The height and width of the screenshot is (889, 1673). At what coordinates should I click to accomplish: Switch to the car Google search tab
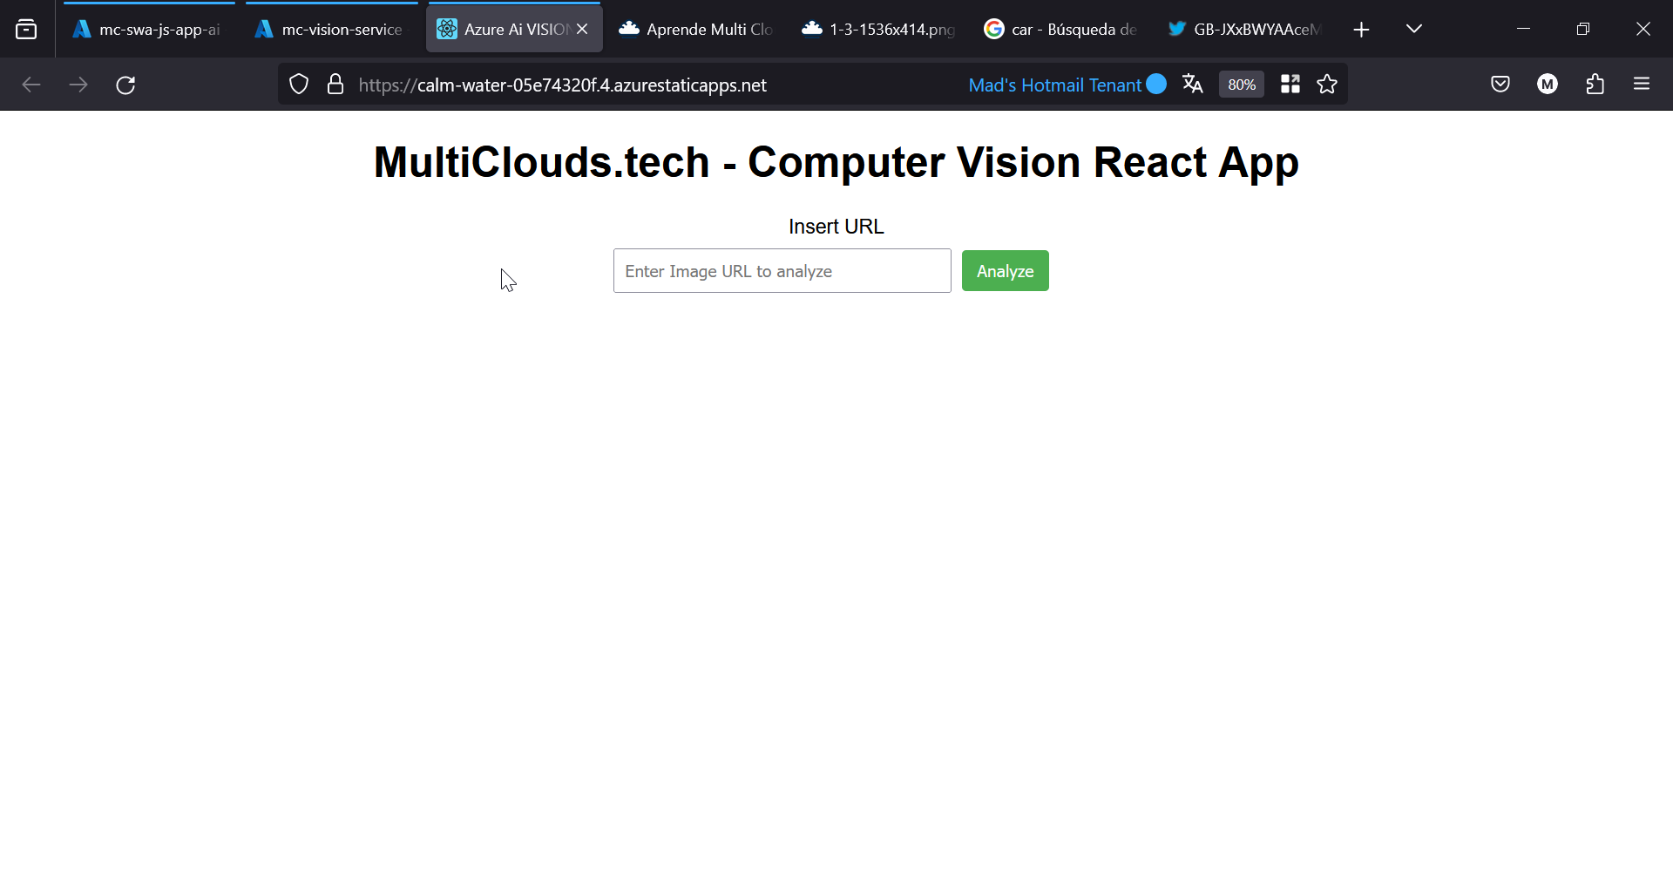pos(1061,30)
